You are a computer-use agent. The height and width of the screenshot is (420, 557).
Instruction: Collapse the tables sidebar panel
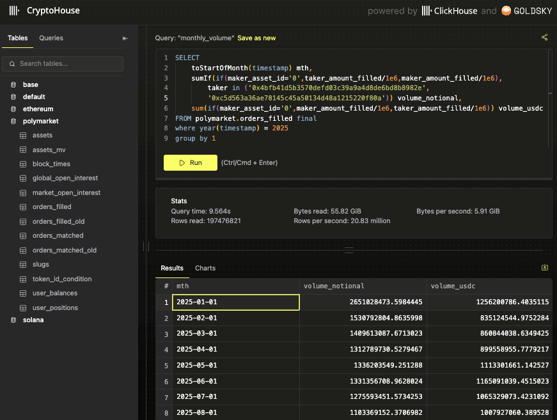point(125,38)
